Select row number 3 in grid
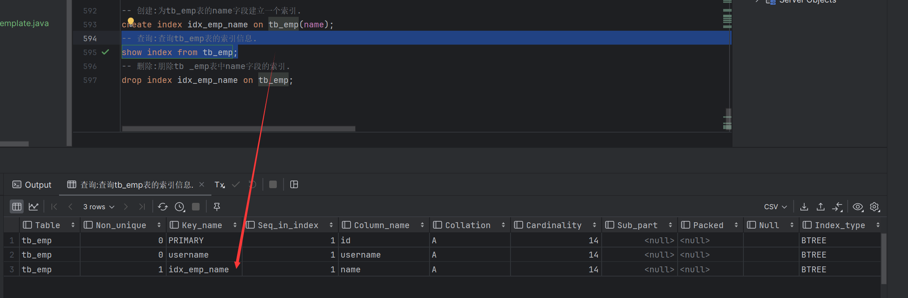The height and width of the screenshot is (298, 908). 12,269
